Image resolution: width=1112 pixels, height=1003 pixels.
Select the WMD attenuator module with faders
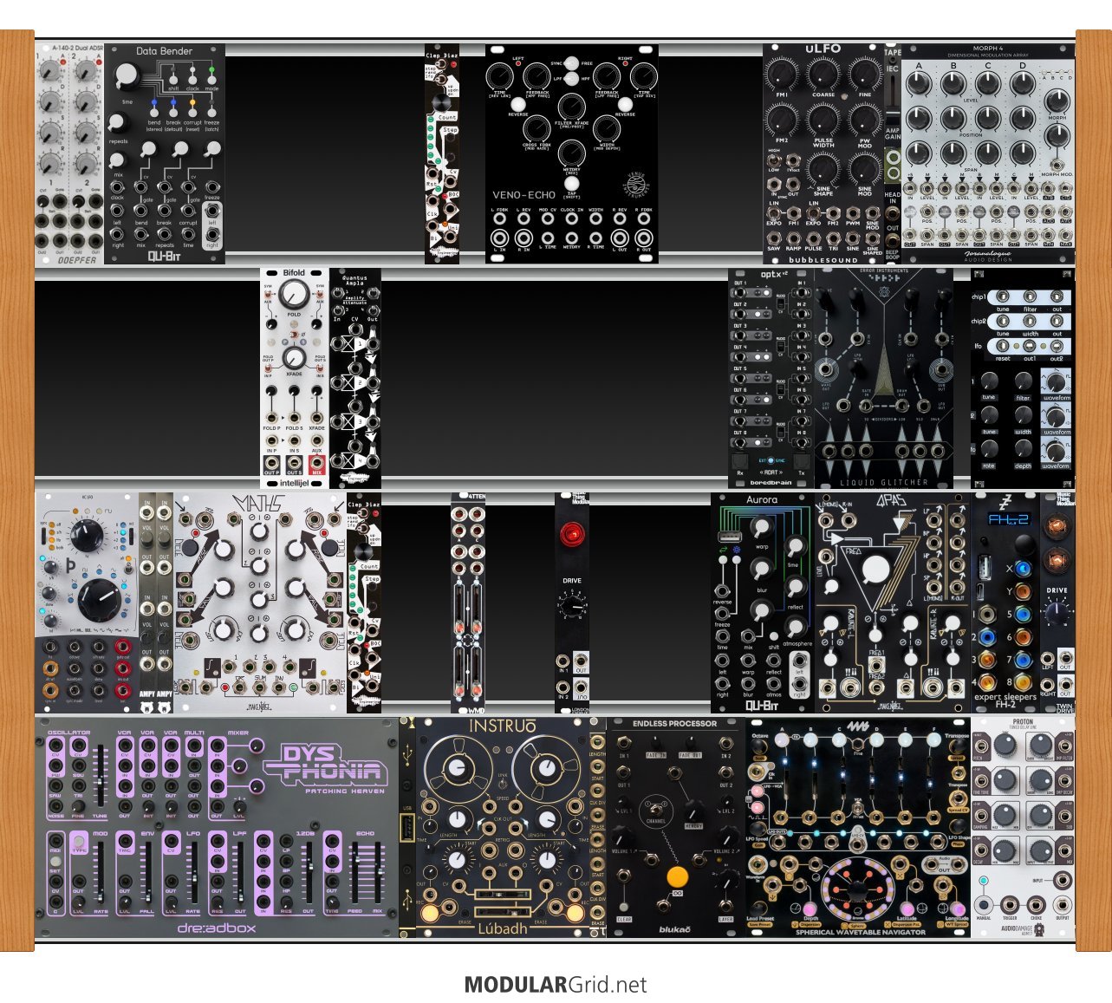[x=468, y=602]
